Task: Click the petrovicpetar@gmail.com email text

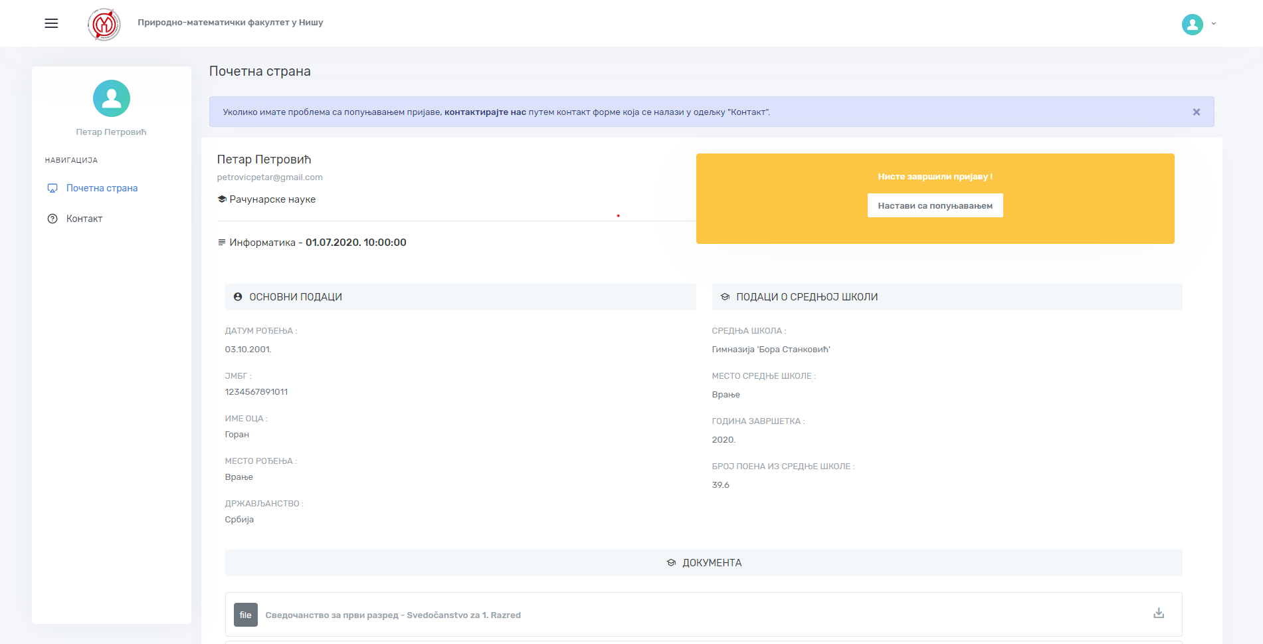Action: click(270, 177)
